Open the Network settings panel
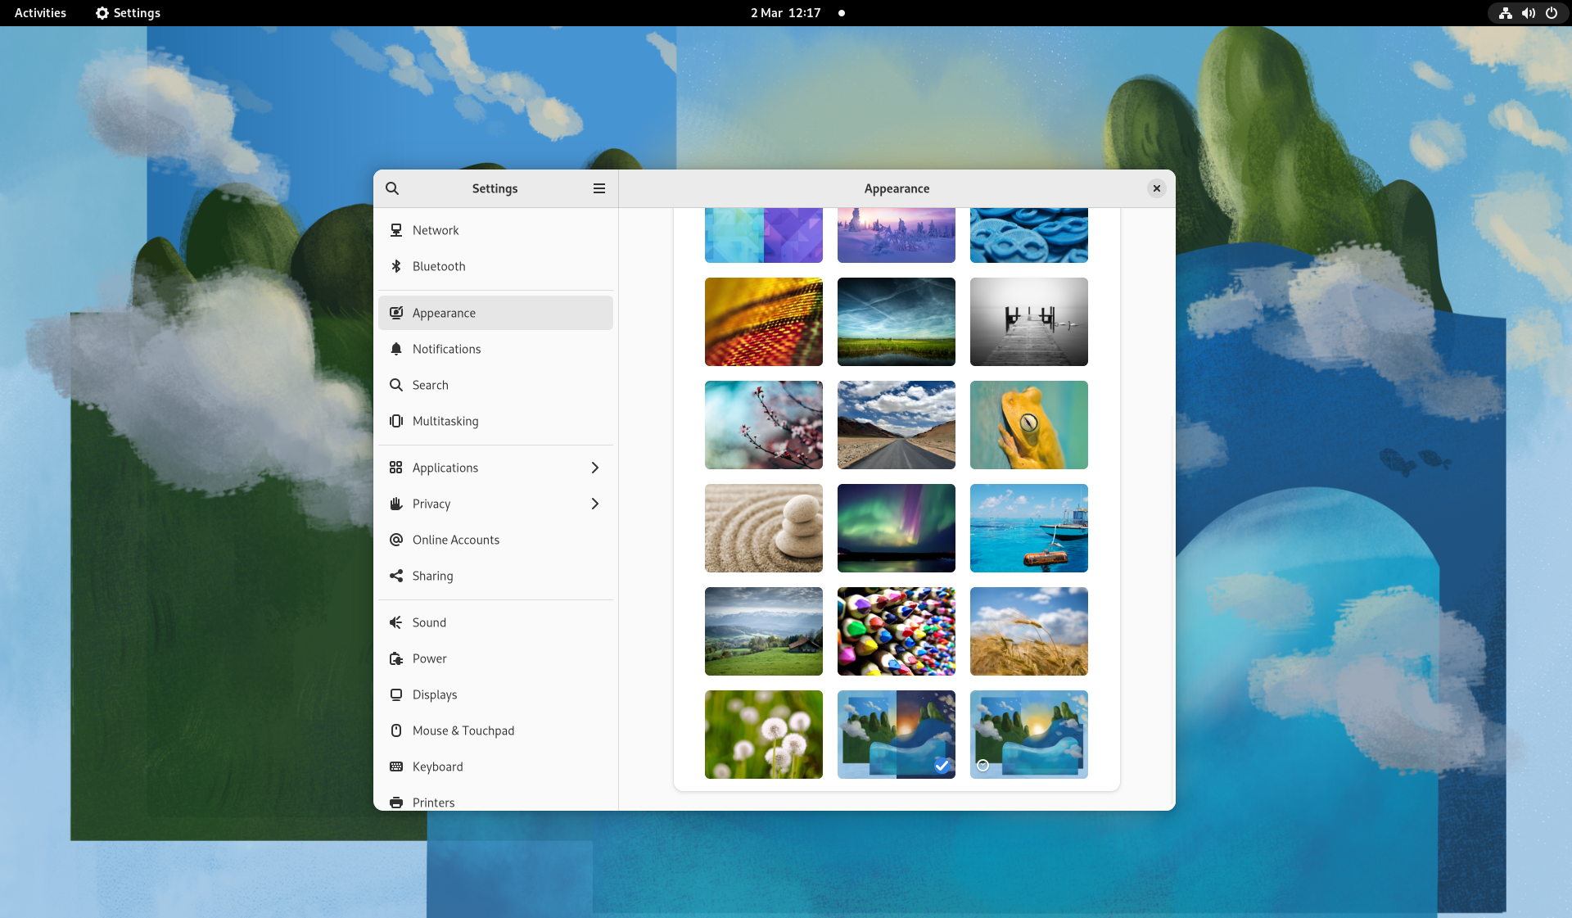This screenshot has width=1572, height=918. (495, 230)
